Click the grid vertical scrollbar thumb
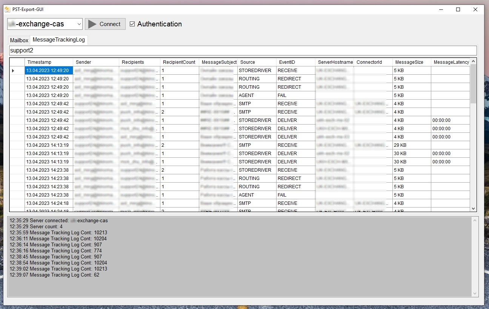Image resolution: width=489 pixels, height=309 pixels. [473, 84]
